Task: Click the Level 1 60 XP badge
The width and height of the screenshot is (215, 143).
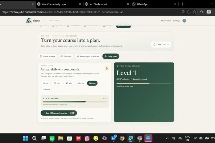Action: click(161, 45)
